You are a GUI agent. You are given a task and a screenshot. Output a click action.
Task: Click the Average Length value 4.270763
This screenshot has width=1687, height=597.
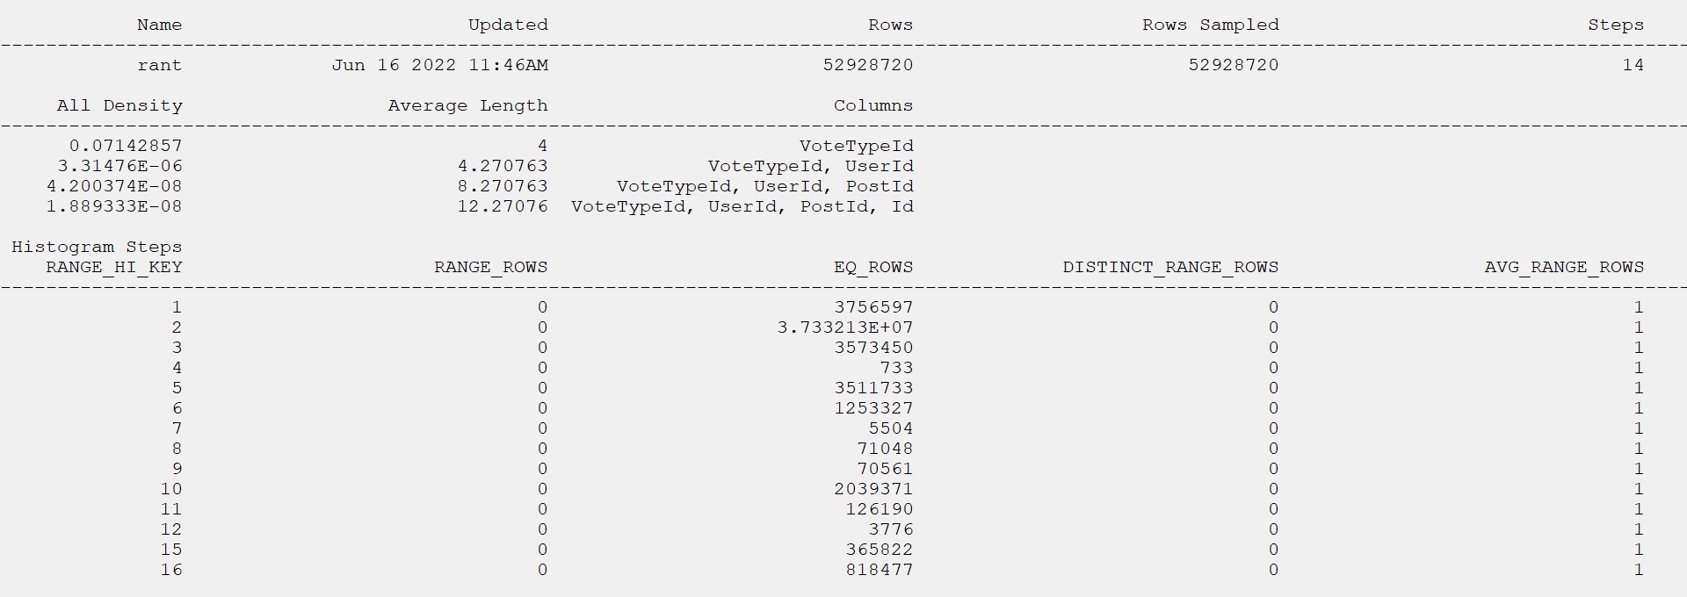[x=503, y=166]
